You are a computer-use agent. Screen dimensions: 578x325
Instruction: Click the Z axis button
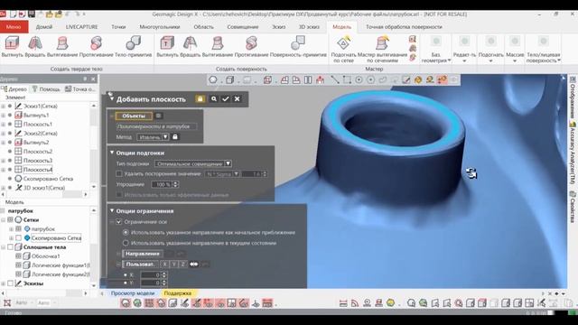[182, 264]
